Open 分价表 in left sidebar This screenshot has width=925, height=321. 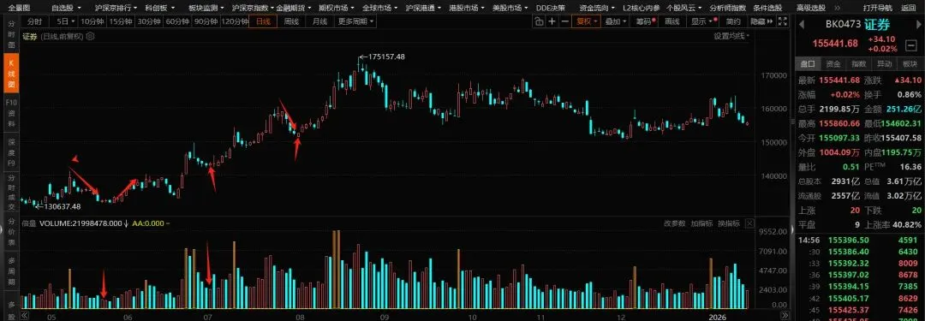coord(10,231)
